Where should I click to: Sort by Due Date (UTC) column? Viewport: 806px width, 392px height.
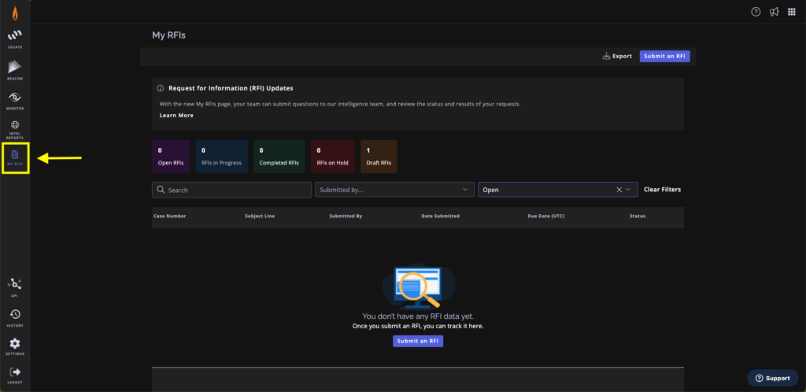coord(546,216)
